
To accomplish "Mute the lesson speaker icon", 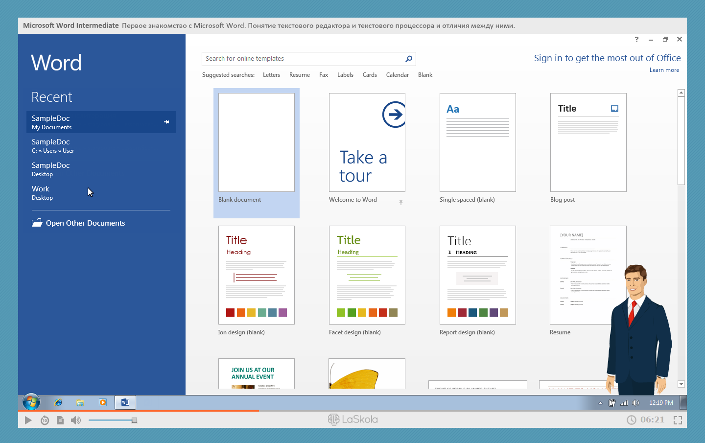I will coord(76,420).
